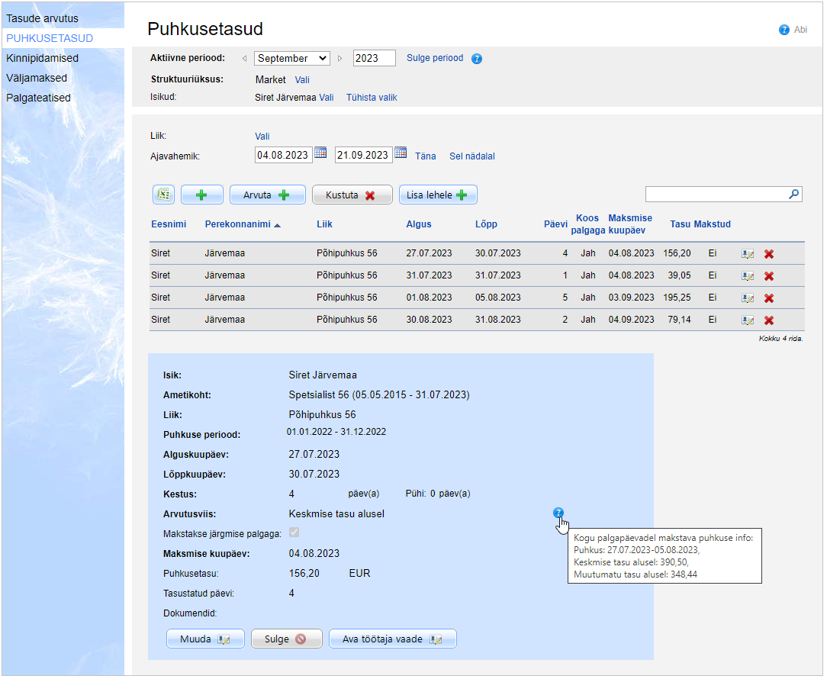This screenshot has height=679, width=827.
Task: Edit the row starting 27.07.2023
Action: (748, 254)
